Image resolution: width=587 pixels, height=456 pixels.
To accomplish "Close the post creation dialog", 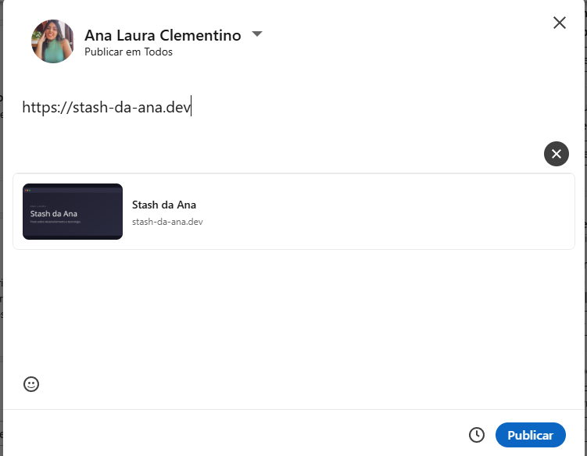I will [560, 23].
